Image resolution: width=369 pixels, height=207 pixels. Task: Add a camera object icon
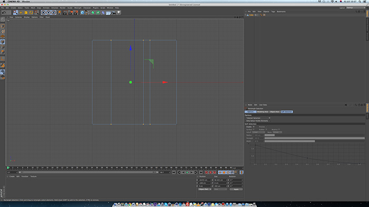tap(113, 13)
